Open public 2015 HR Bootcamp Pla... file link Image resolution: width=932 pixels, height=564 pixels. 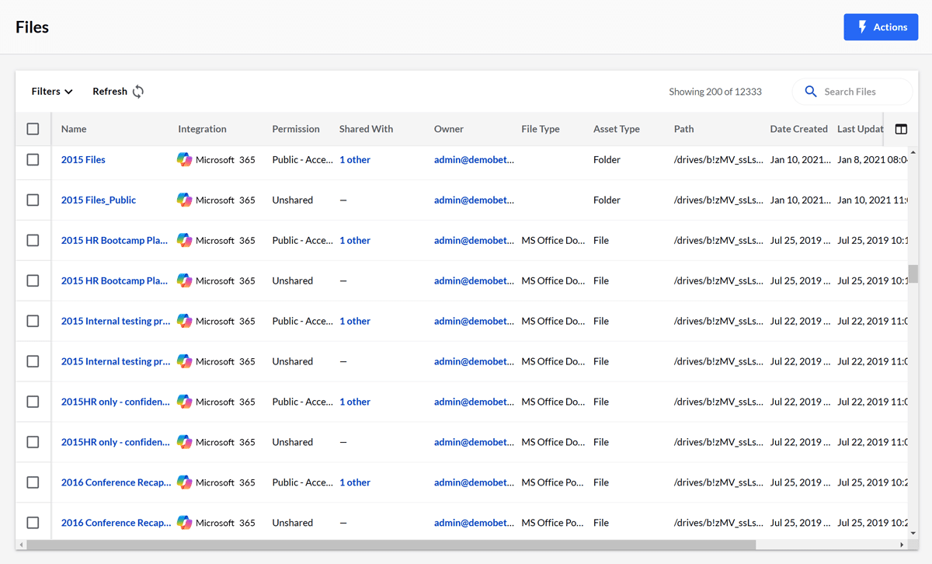(x=114, y=240)
